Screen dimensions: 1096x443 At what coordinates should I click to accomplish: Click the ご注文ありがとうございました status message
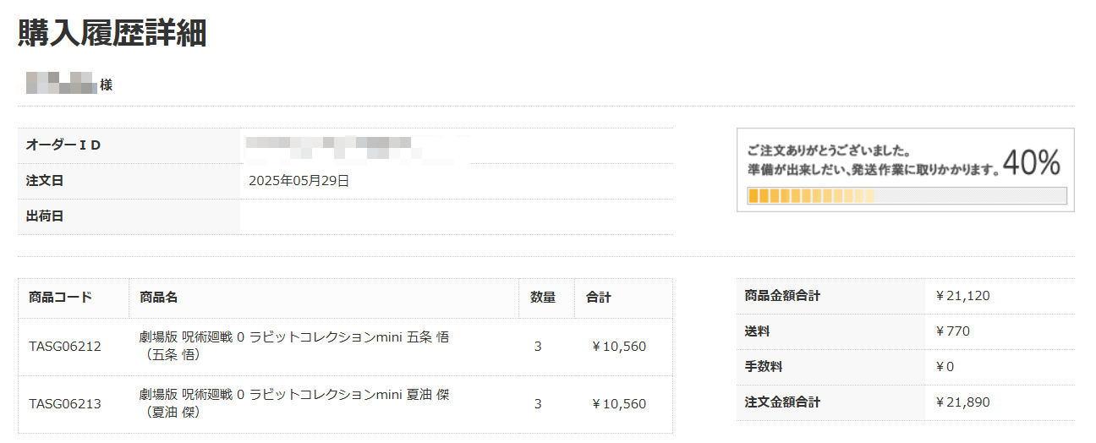tap(829, 151)
